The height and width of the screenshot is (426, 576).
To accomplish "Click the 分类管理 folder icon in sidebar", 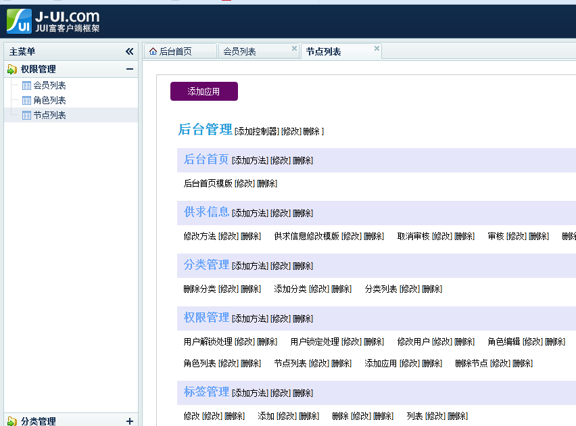I will (x=12, y=421).
